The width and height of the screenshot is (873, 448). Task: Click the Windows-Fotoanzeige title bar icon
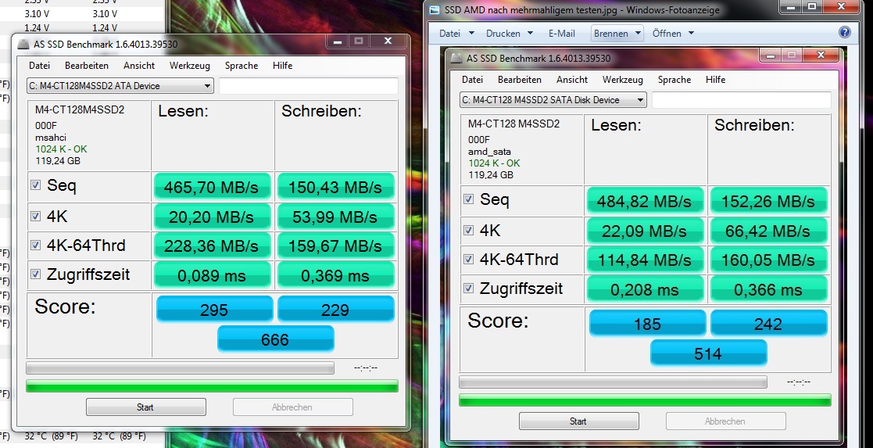point(435,9)
